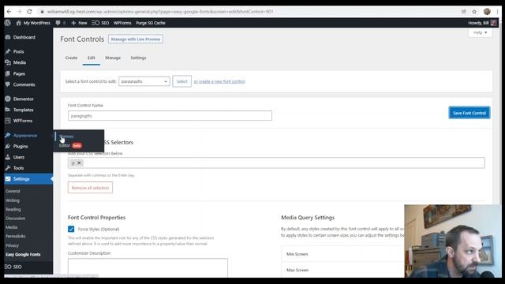Open Media settings submenu item
The width and height of the screenshot is (505, 284).
[x=11, y=227]
